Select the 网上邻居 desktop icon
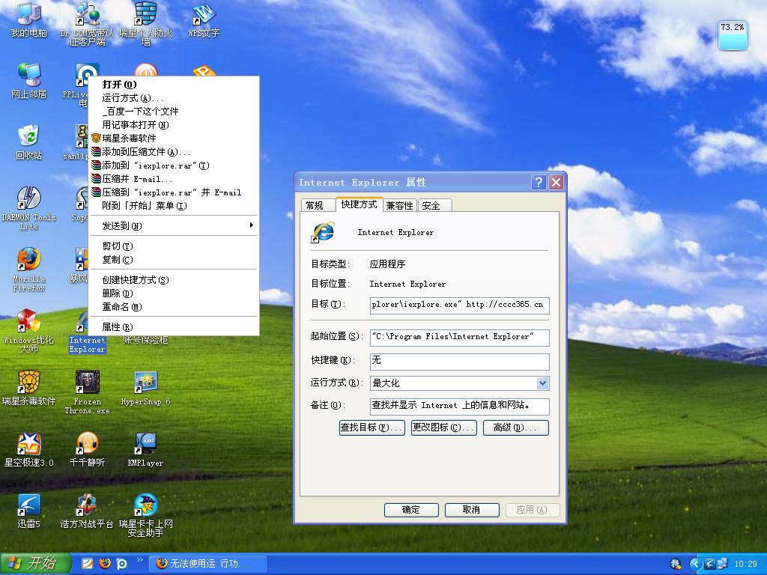Viewport: 767px width, 575px height. pyautogui.click(x=29, y=81)
